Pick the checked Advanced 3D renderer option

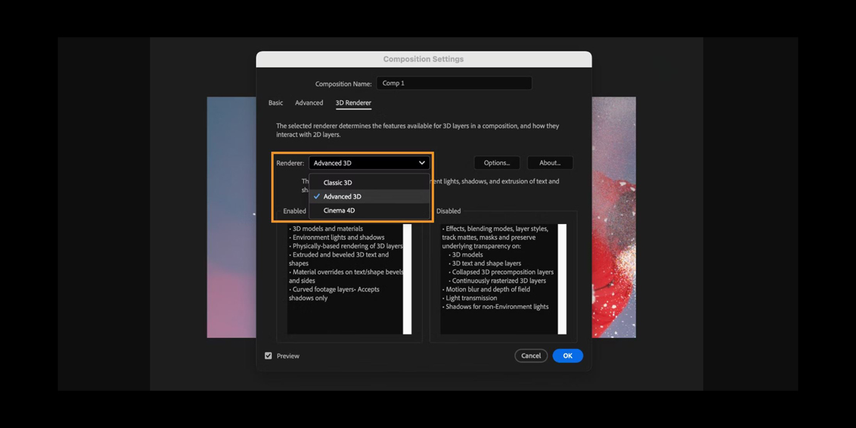pyautogui.click(x=342, y=197)
